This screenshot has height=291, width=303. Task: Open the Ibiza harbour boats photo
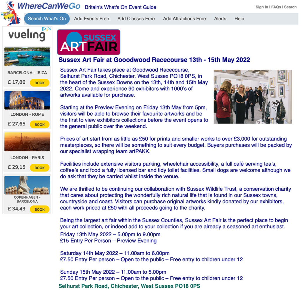pyautogui.click(x=27, y=57)
